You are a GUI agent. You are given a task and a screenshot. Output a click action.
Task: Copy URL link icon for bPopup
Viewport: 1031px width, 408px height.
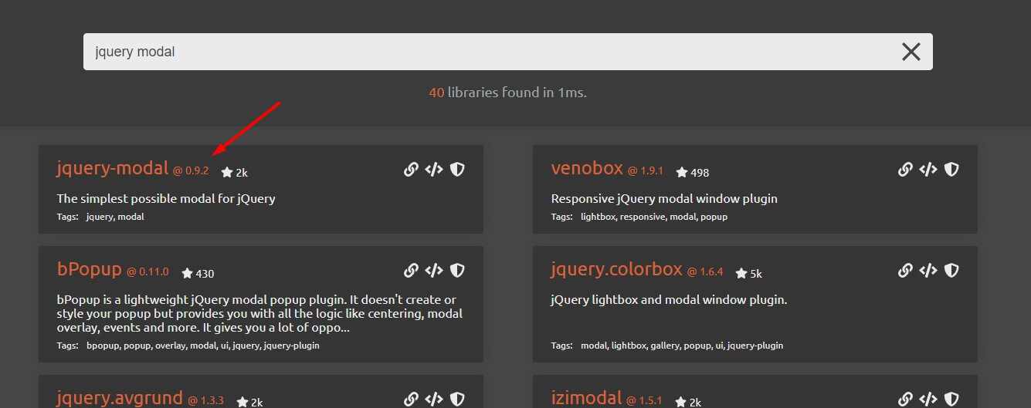tap(411, 271)
